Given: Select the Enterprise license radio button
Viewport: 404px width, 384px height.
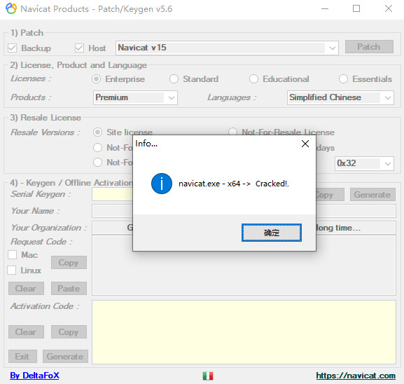Looking at the screenshot, I should [97, 79].
